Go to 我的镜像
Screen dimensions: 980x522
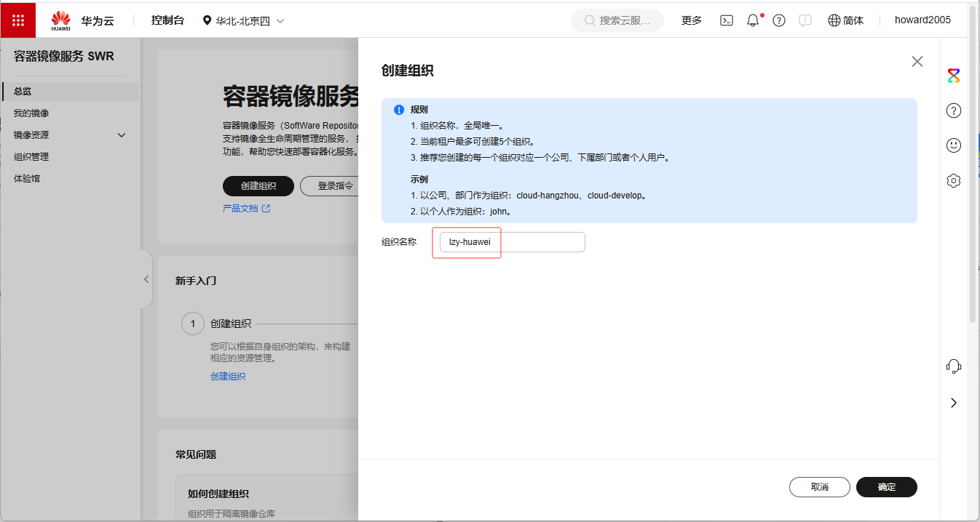click(31, 113)
